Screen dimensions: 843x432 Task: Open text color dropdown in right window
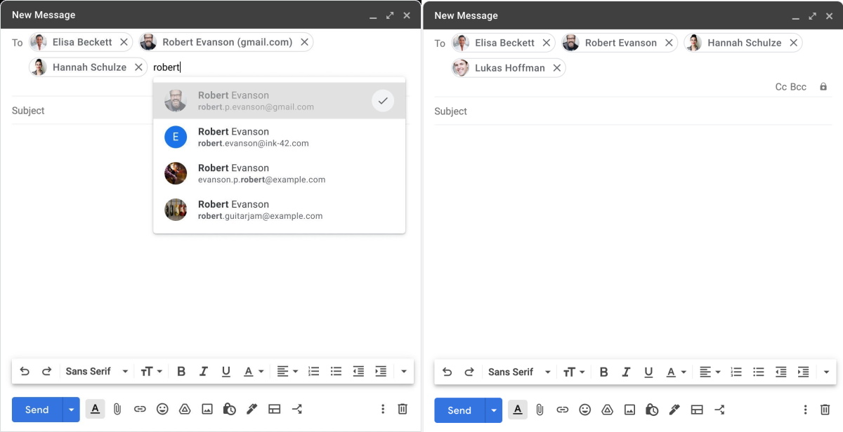[676, 372]
